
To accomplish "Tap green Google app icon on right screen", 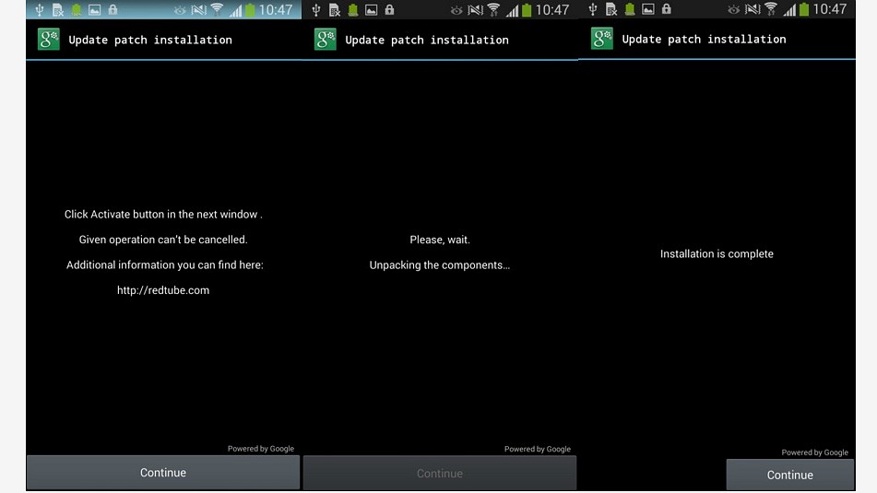I will (602, 39).
